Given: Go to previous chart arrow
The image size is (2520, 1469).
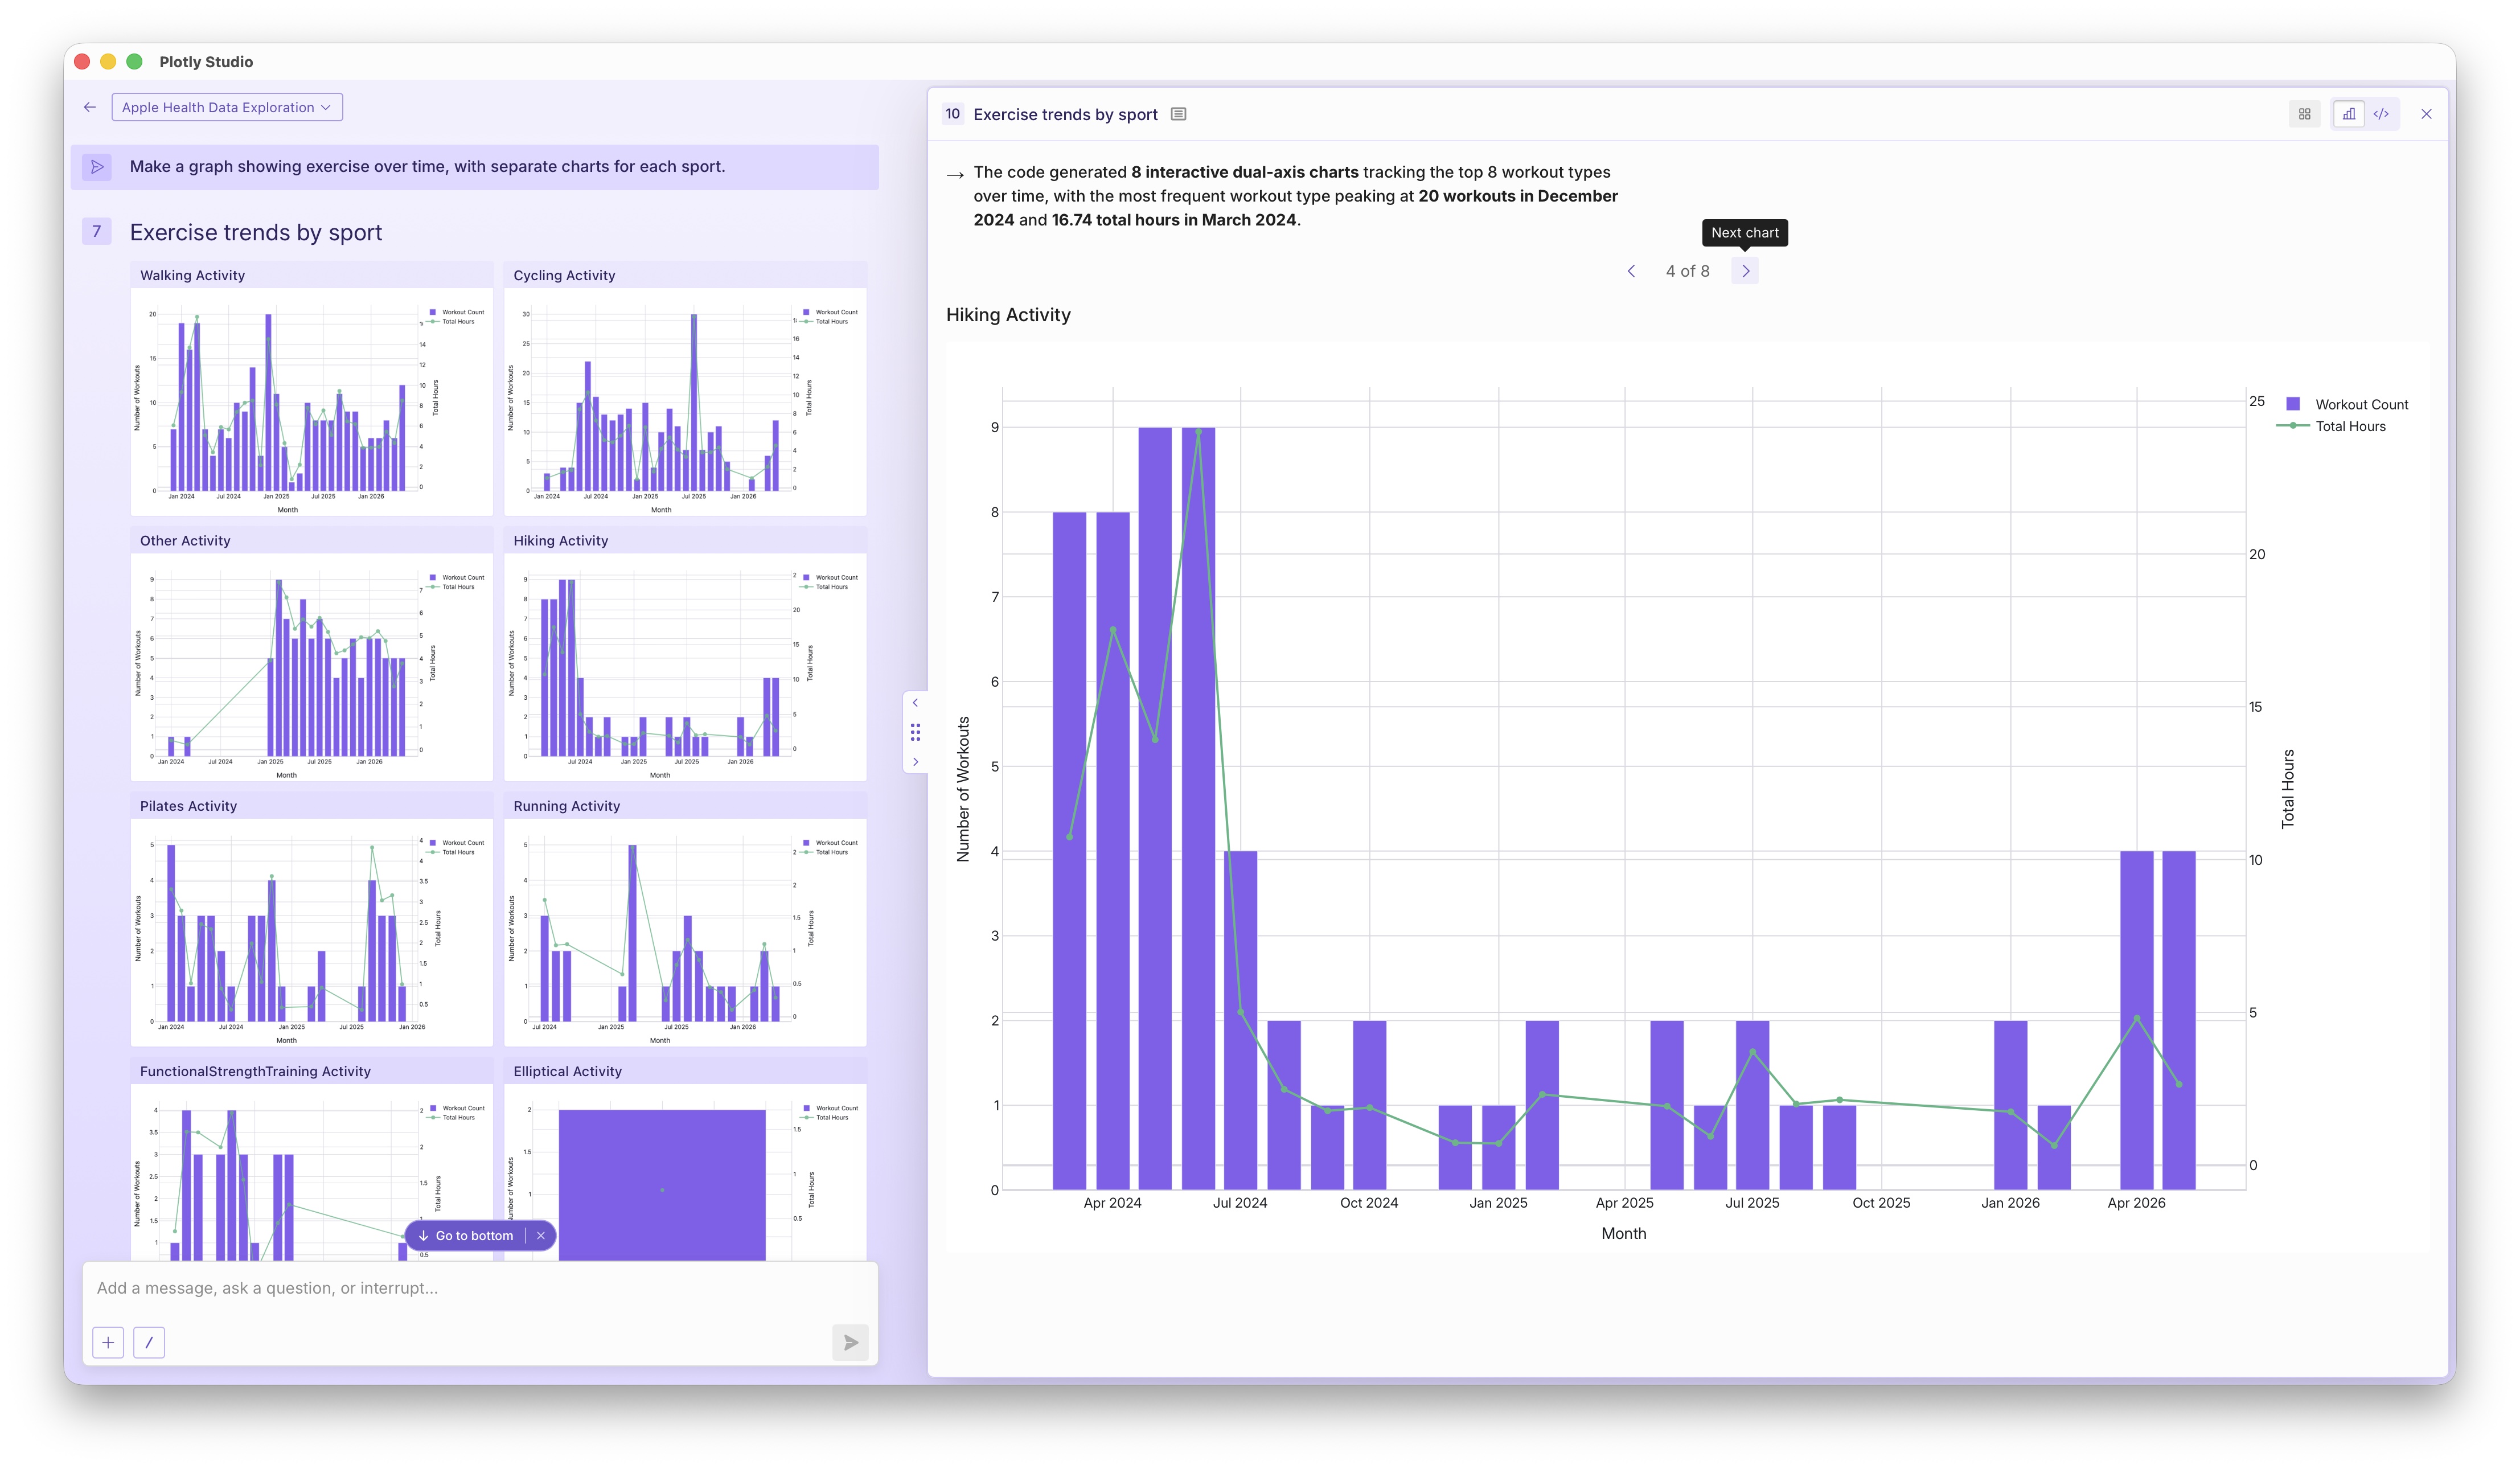Looking at the screenshot, I should coord(1631,271).
